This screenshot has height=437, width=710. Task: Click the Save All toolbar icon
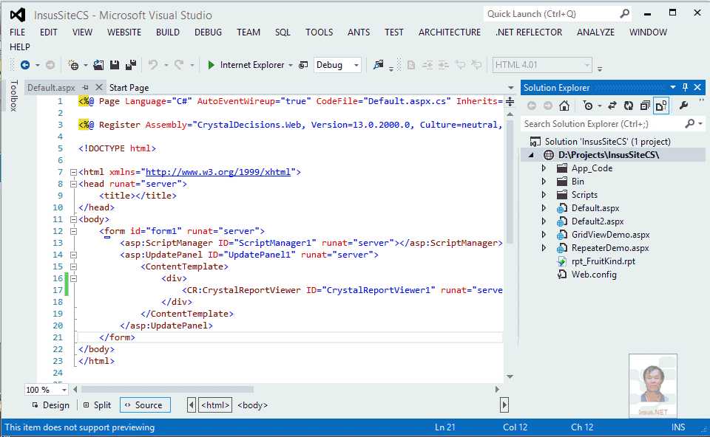click(131, 65)
